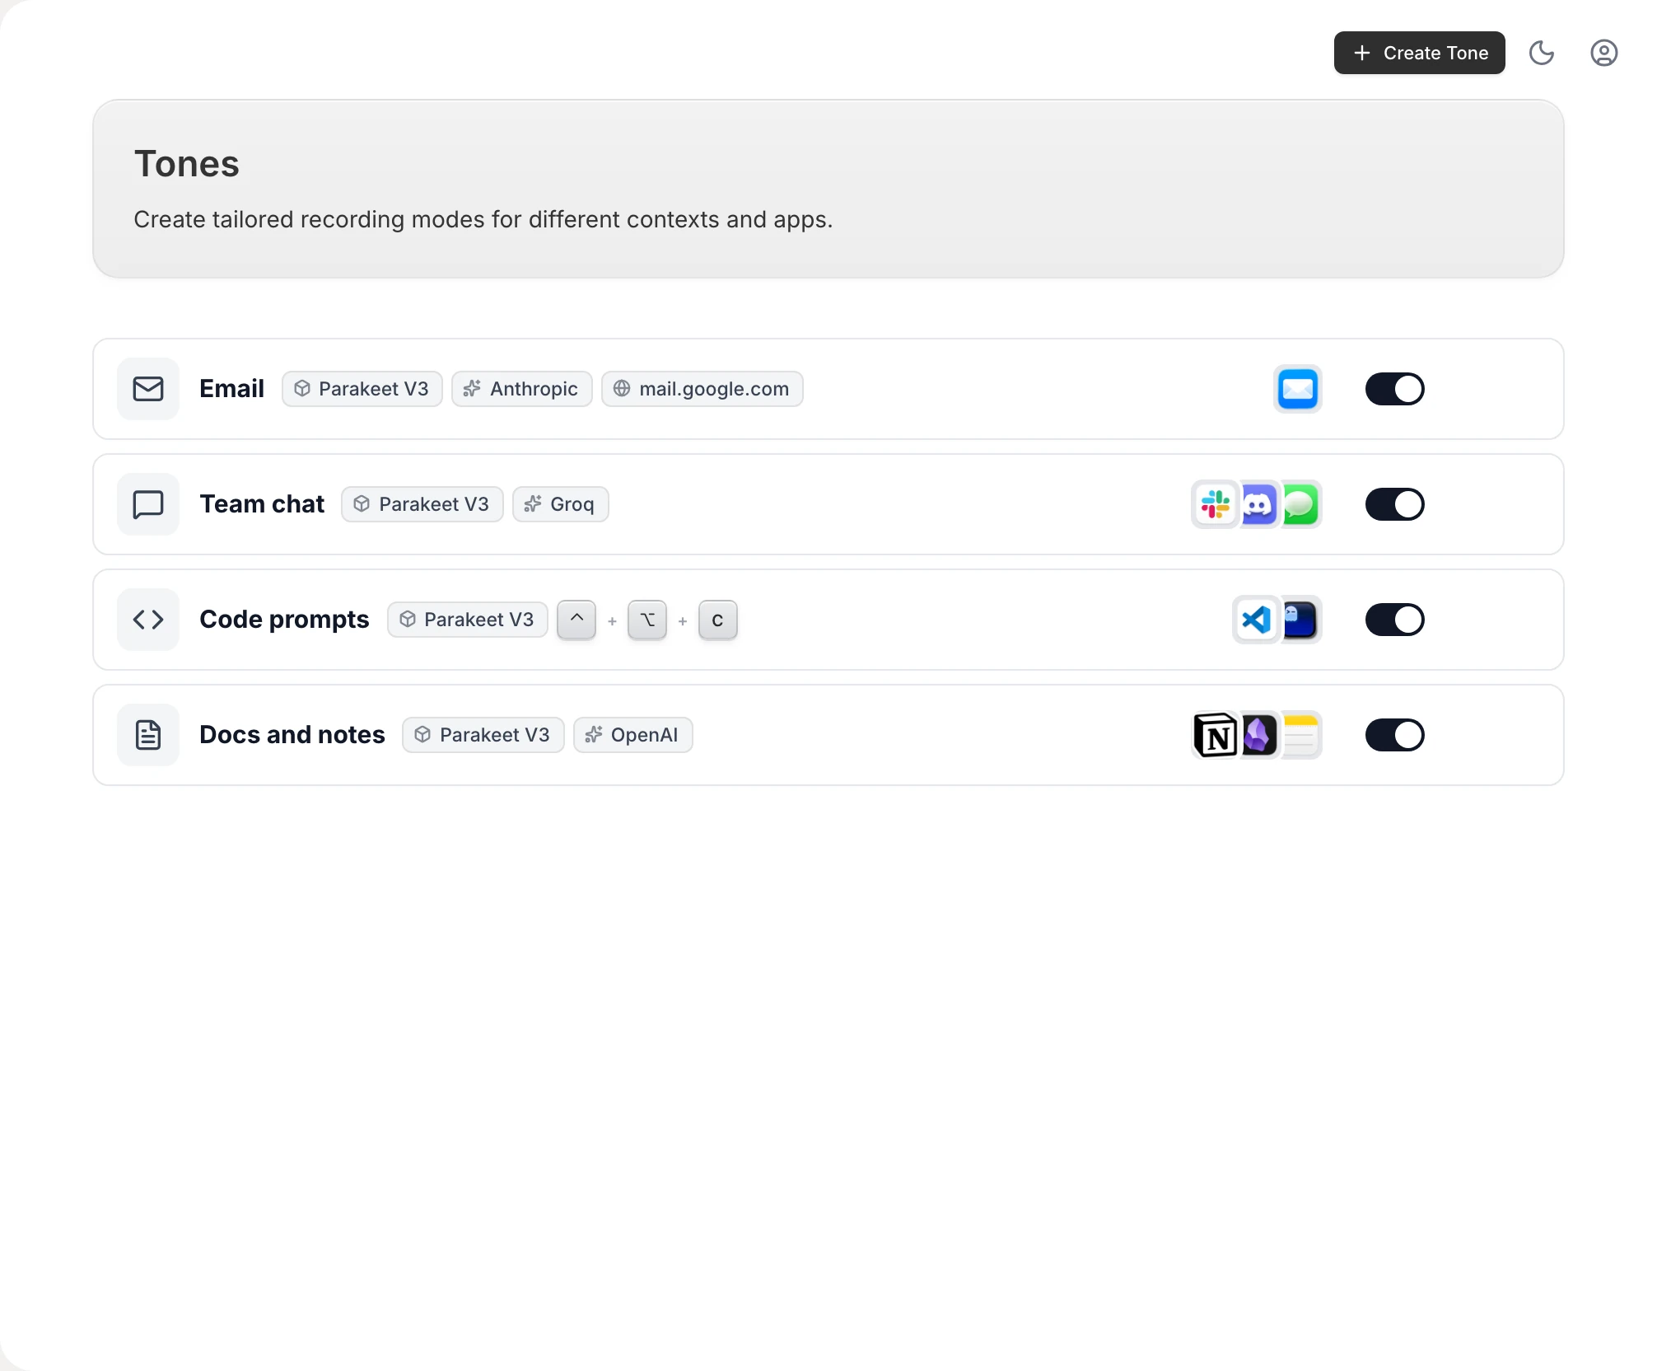Click the Create Tone button
Image resolution: width=1657 pixels, height=1371 pixels.
pos(1419,53)
